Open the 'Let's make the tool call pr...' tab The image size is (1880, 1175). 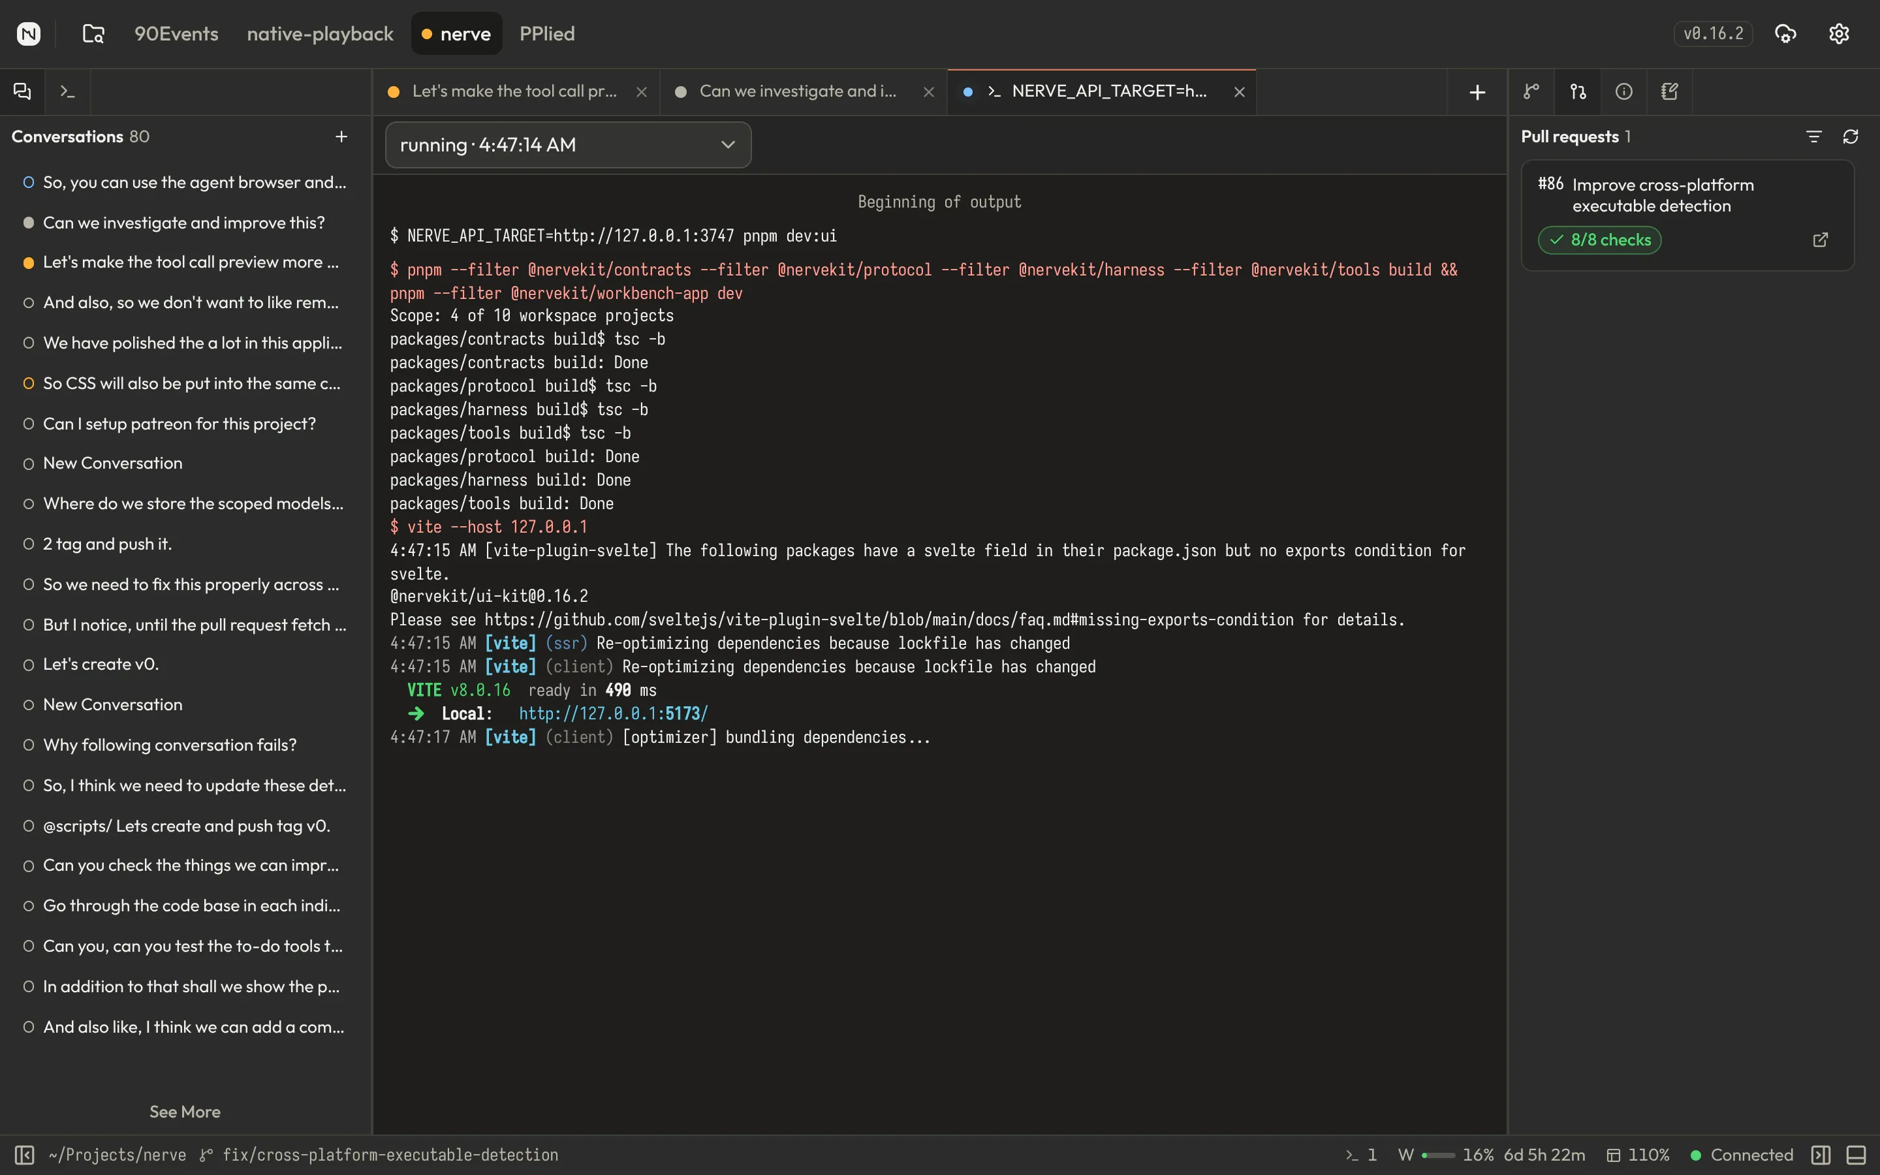[516, 91]
